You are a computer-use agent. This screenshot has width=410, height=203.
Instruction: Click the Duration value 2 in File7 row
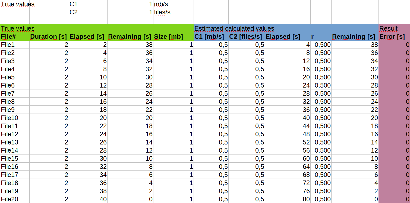(x=49, y=94)
